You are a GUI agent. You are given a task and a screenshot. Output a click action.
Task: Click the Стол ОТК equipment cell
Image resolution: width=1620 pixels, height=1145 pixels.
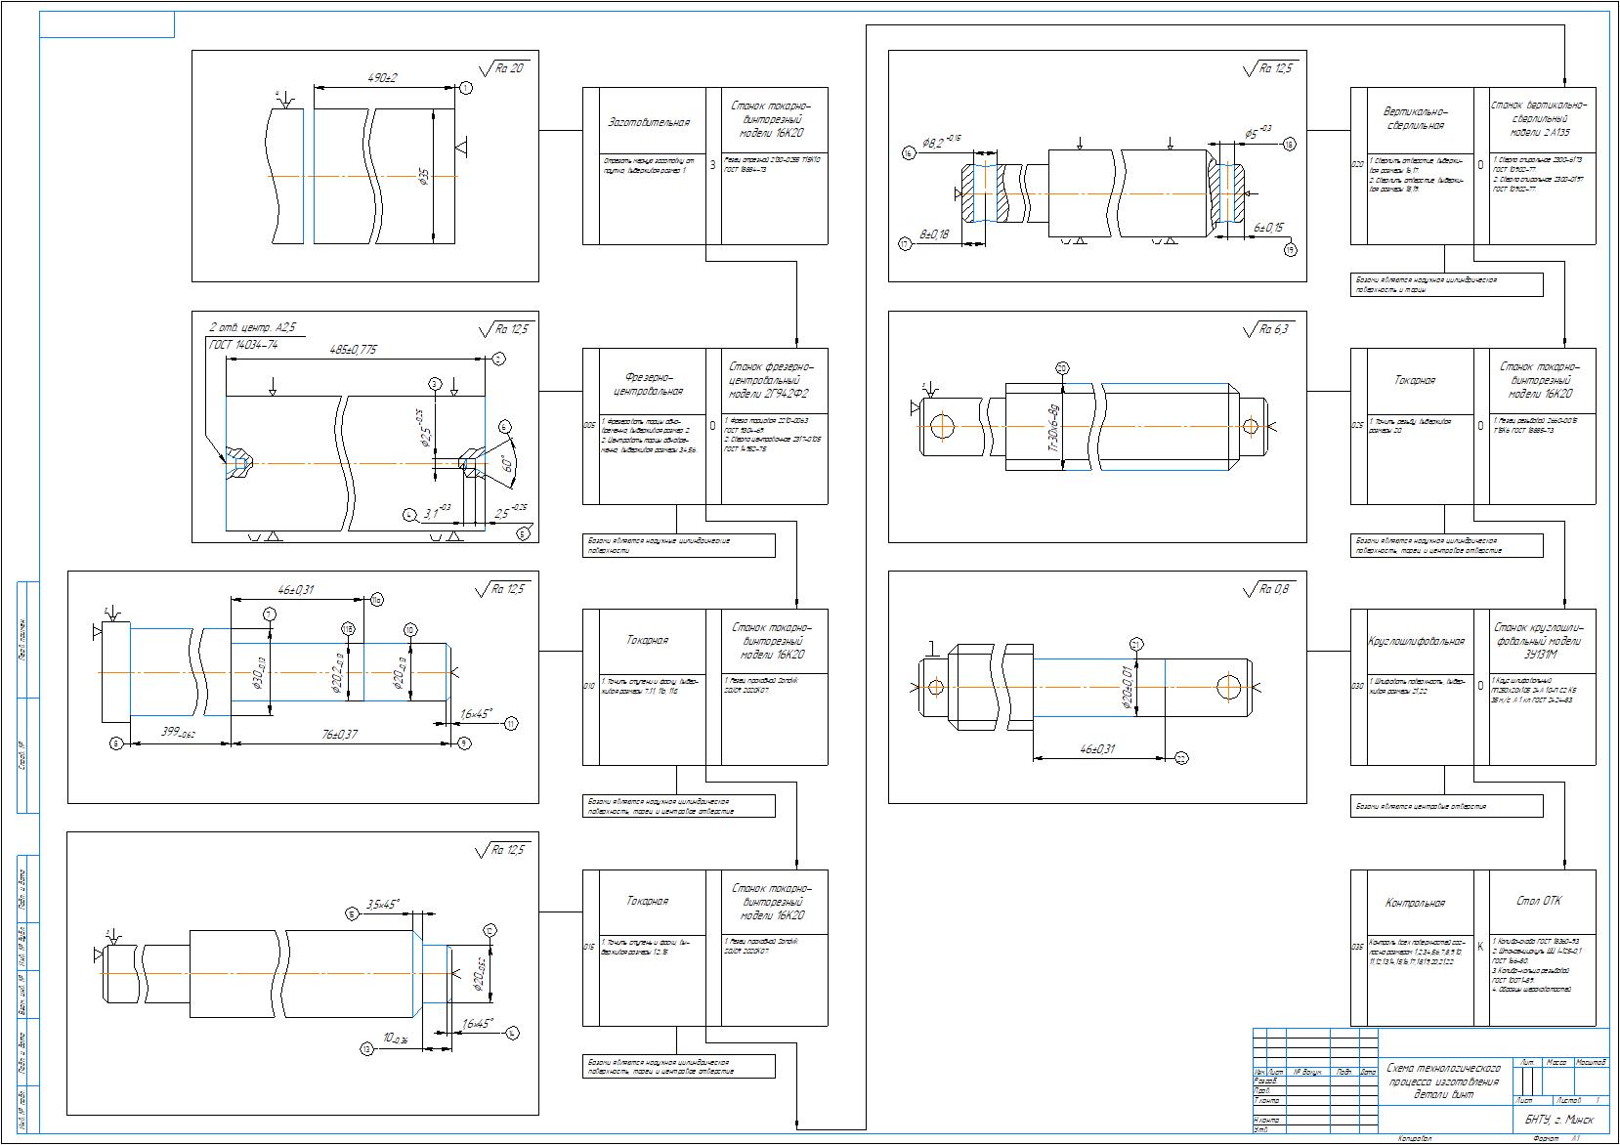click(1540, 901)
